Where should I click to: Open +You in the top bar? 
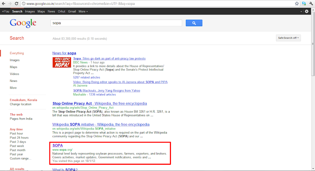pyautogui.click(x=6, y=11)
